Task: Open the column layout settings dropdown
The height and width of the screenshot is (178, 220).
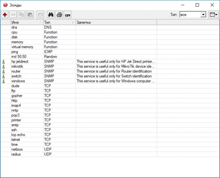Action: point(213,14)
